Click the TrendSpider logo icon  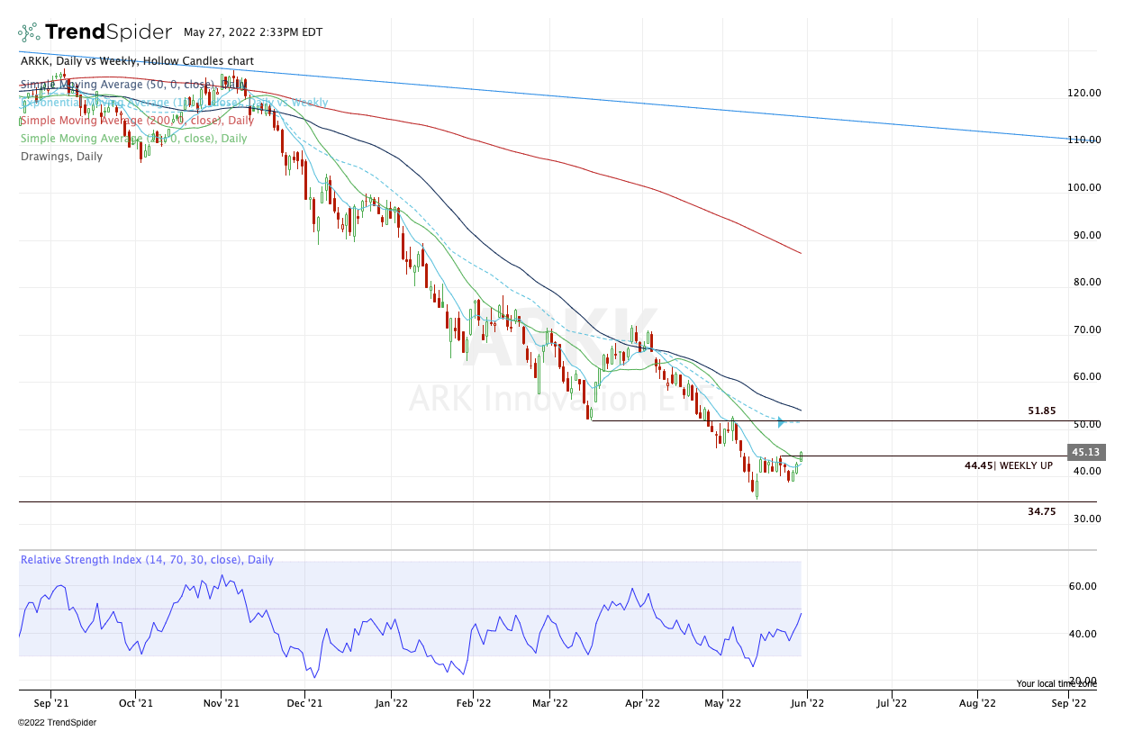click(x=29, y=32)
